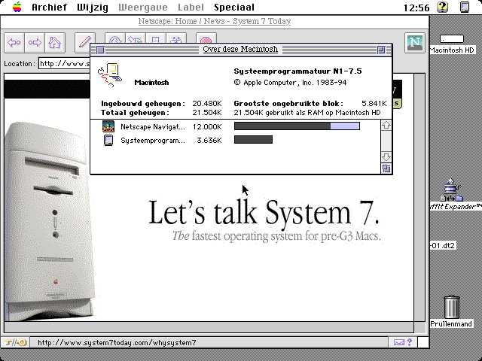Viewport: 482px width, 361px height.
Task: Go to Home page using house icon
Action: point(54,42)
